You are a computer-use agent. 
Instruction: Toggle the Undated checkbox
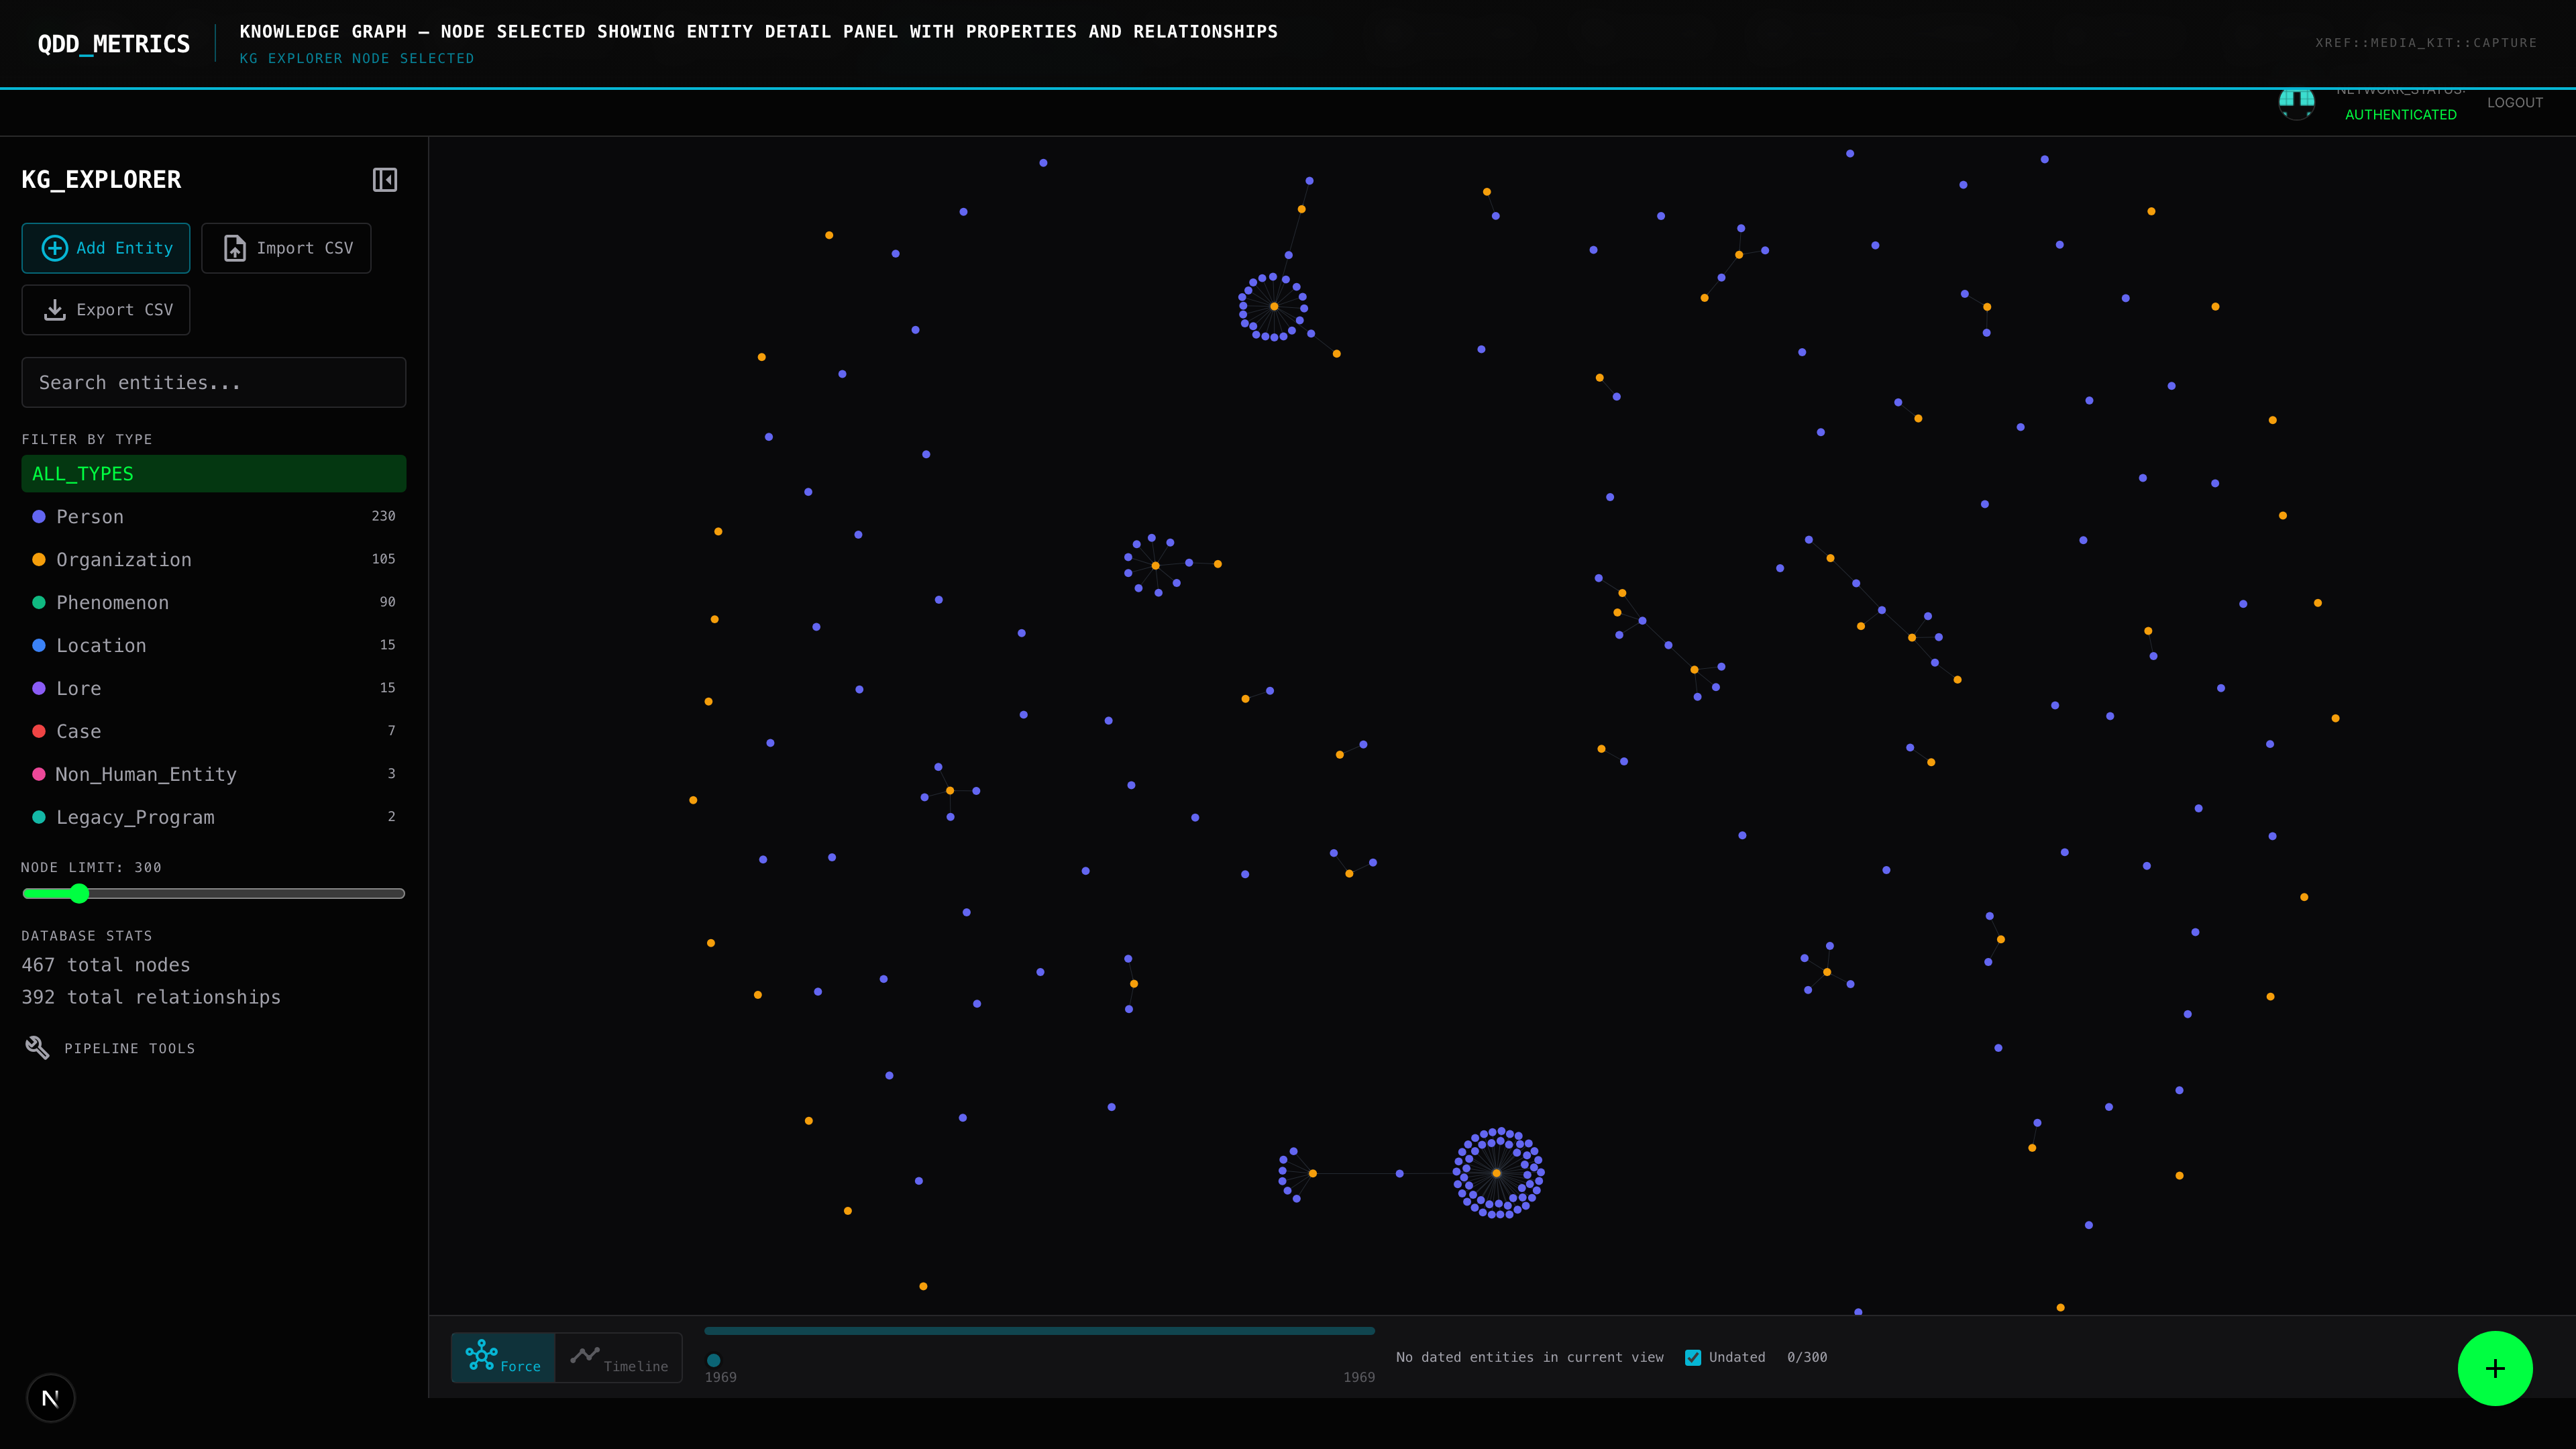1693,1357
